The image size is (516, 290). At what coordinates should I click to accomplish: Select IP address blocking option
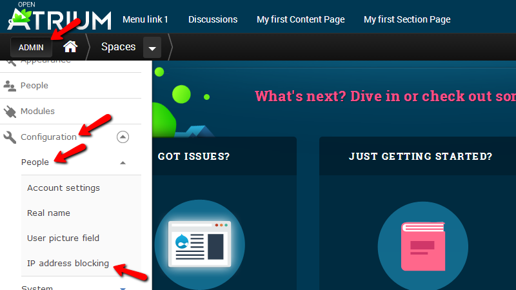click(68, 264)
